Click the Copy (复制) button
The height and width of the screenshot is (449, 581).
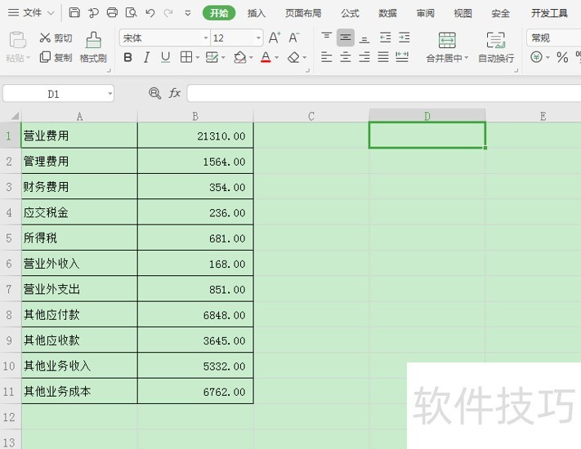click(56, 57)
